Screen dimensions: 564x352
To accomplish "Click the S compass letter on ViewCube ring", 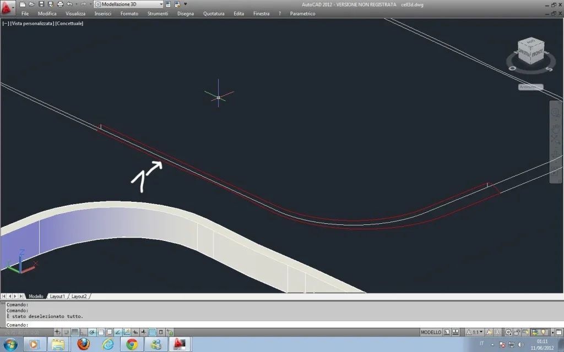I will (x=549, y=69).
